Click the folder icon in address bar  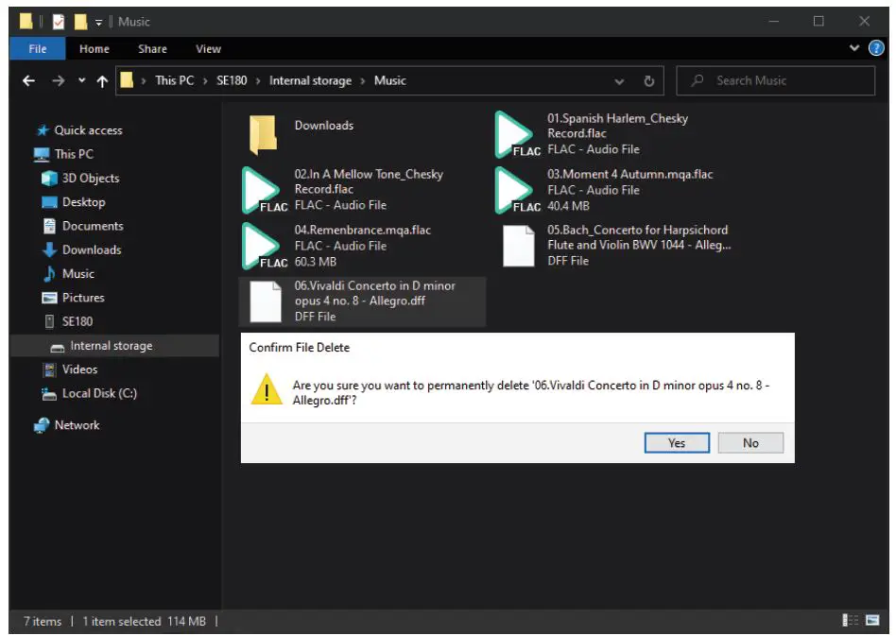[x=127, y=80]
